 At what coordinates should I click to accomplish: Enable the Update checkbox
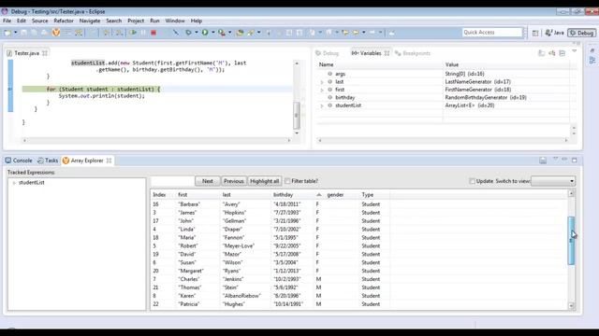point(472,181)
